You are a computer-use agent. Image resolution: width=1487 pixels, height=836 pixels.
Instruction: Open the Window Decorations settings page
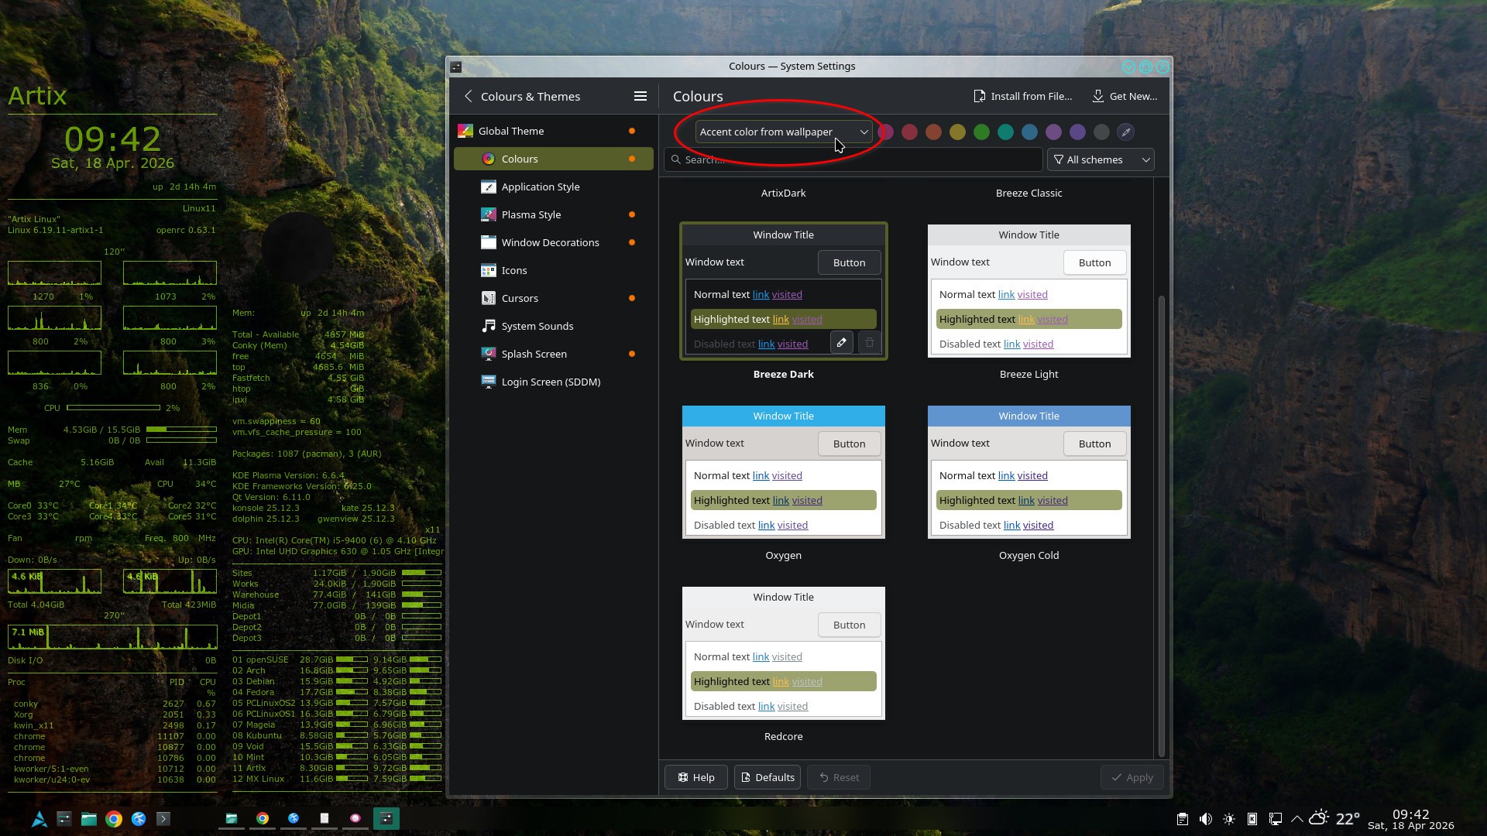pos(550,242)
